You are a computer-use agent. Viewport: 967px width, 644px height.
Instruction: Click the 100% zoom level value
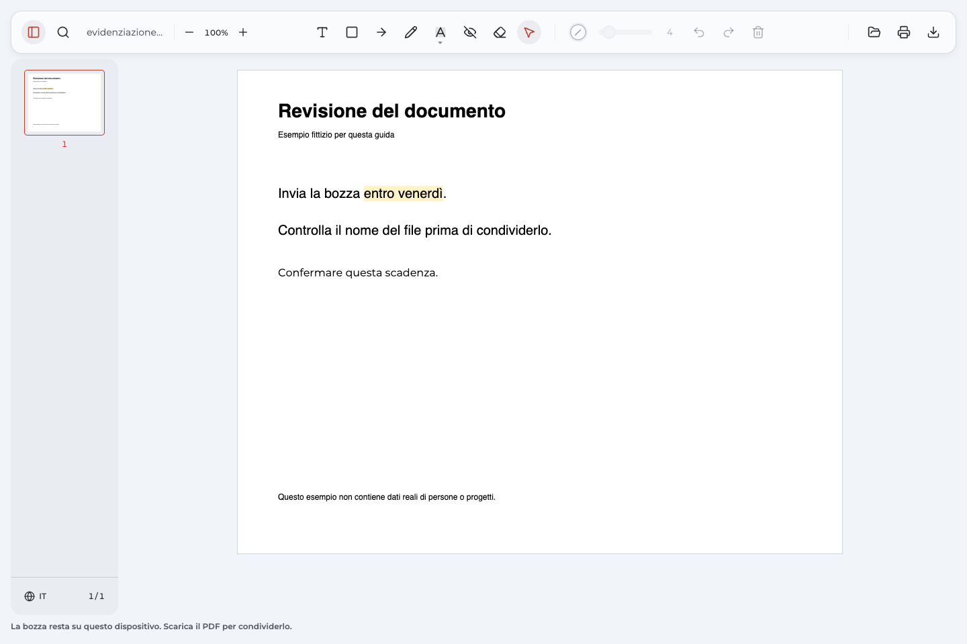point(216,32)
